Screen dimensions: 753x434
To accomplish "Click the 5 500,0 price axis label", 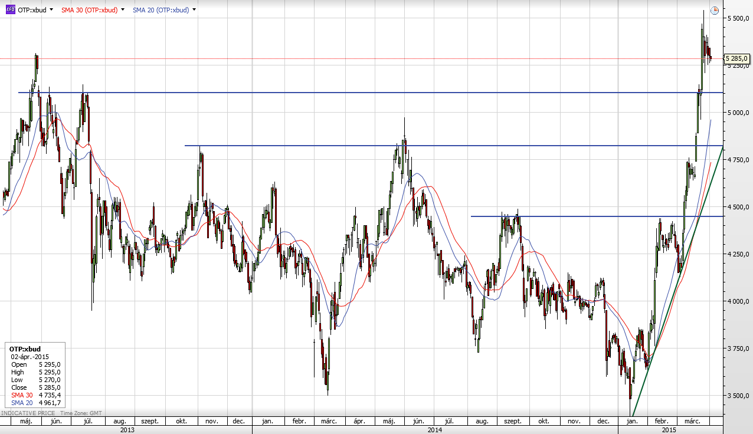I will coord(738,18).
